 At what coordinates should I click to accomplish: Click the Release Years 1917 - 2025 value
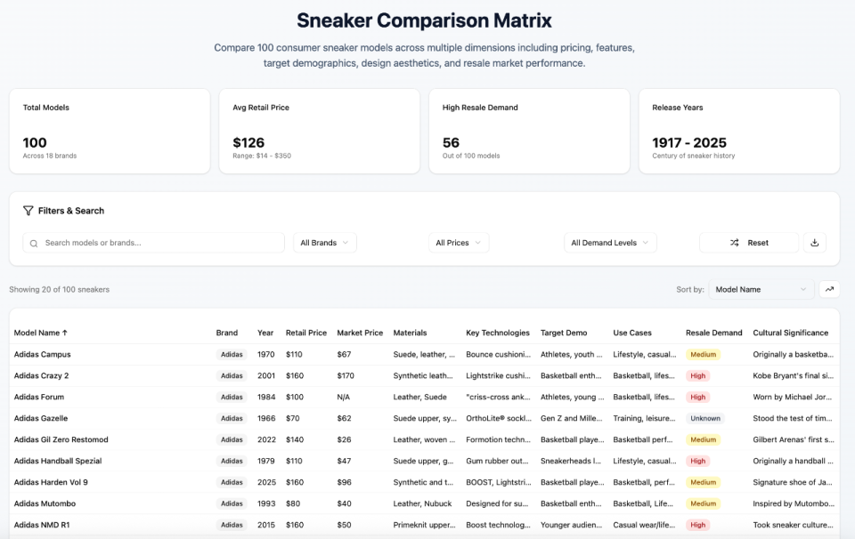coord(689,142)
